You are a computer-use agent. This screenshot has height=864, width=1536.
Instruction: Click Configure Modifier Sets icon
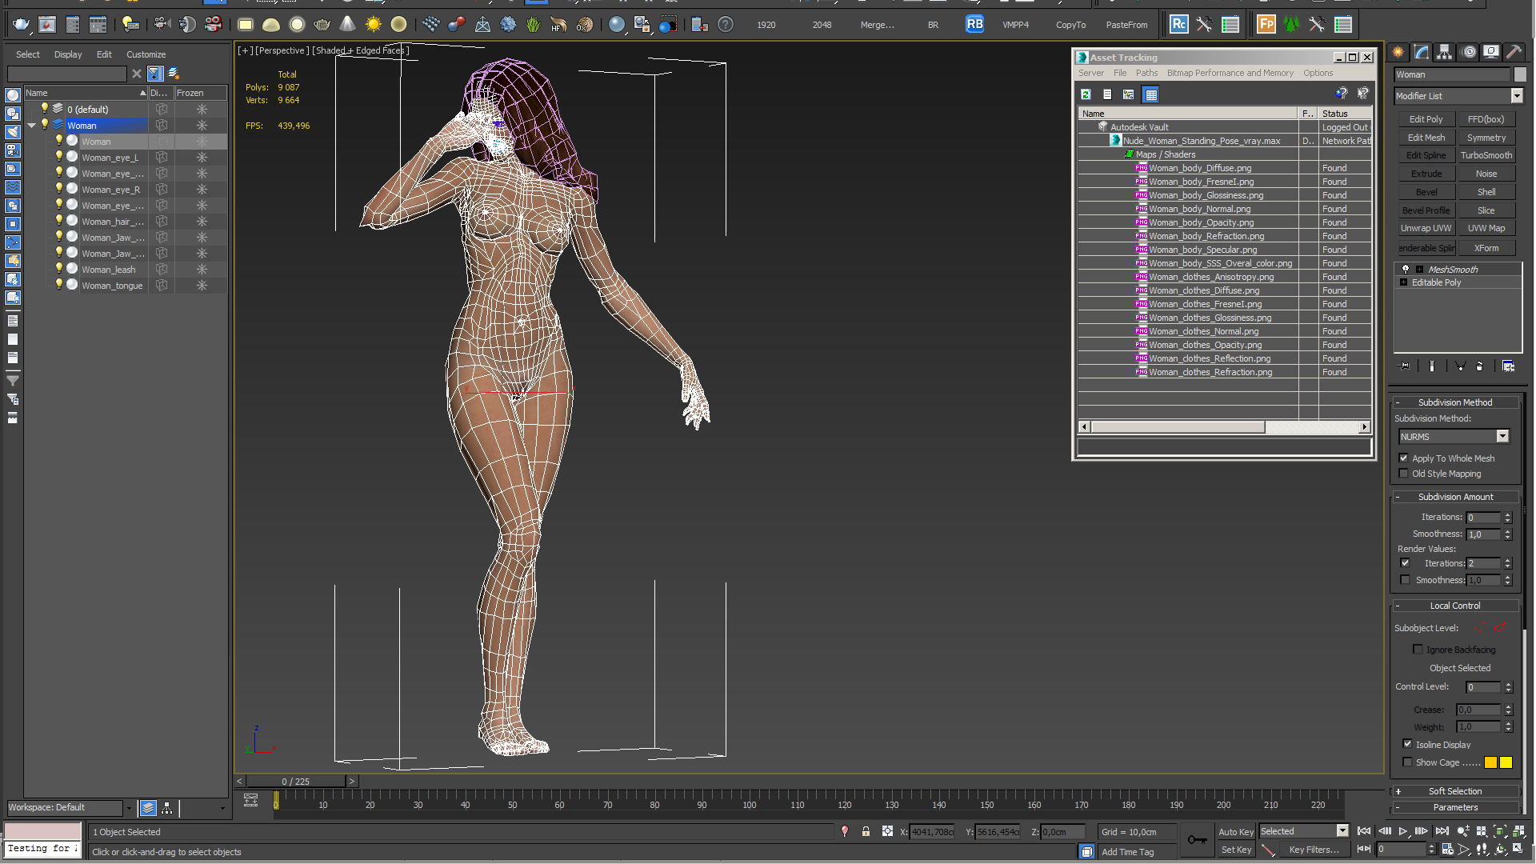click(x=1508, y=366)
